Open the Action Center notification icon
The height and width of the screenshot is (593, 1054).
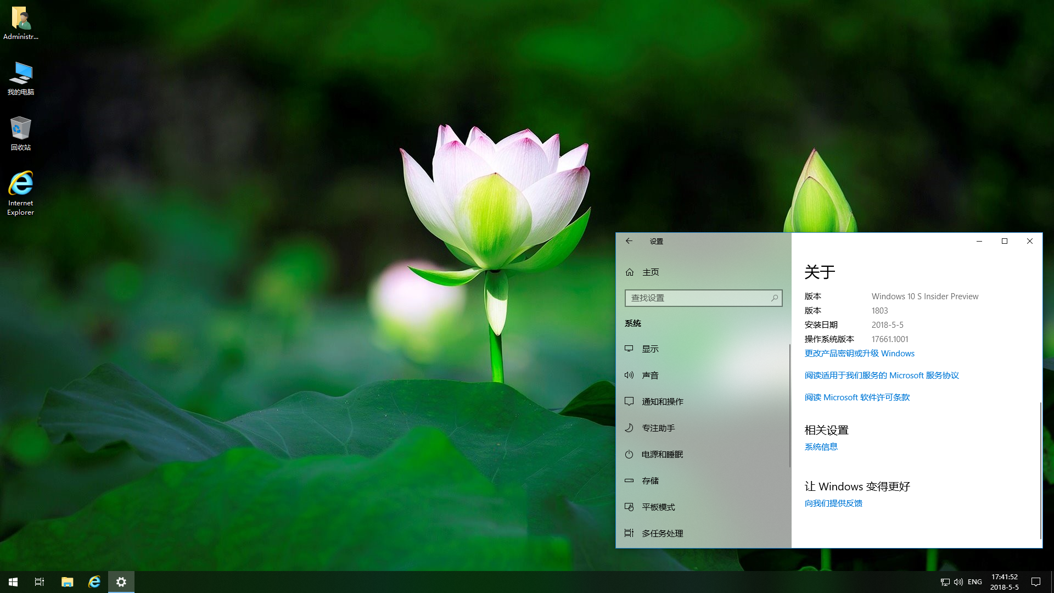[1036, 582]
